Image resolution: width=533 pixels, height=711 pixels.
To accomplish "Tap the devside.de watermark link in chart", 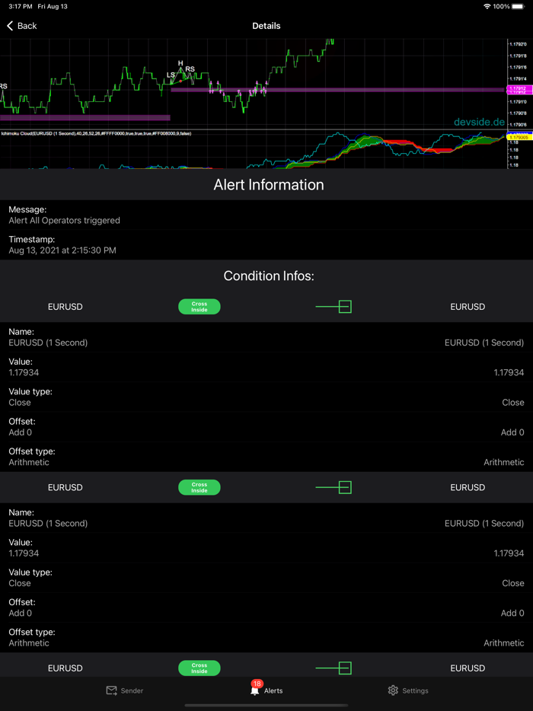I will 479,123.
